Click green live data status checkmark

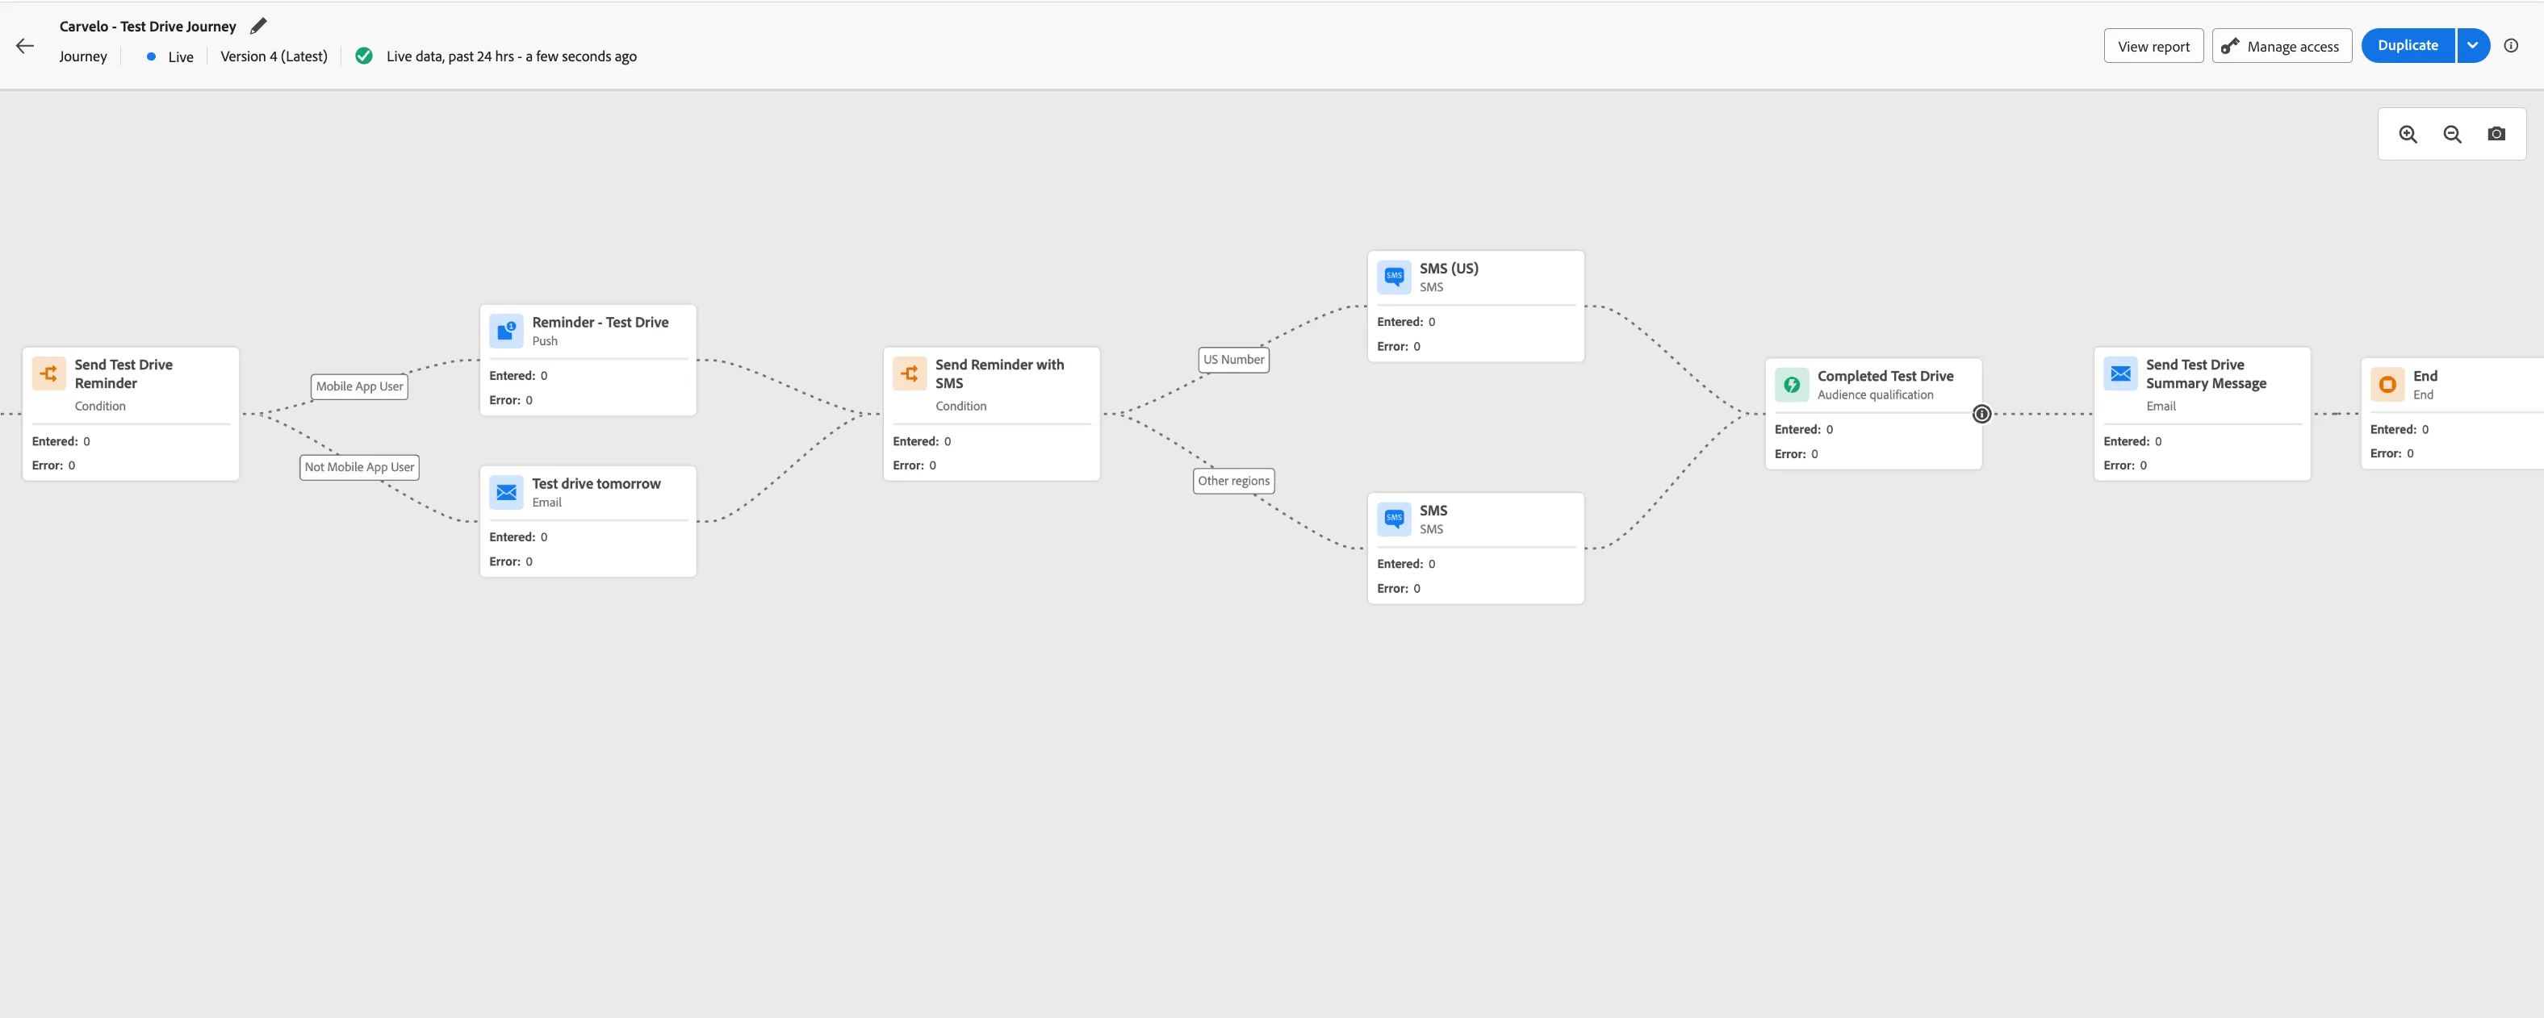tap(365, 56)
